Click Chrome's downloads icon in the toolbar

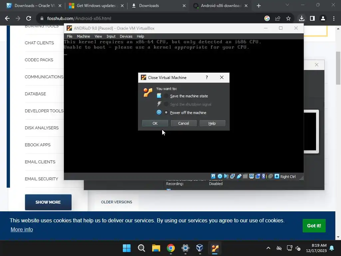tap(301, 19)
